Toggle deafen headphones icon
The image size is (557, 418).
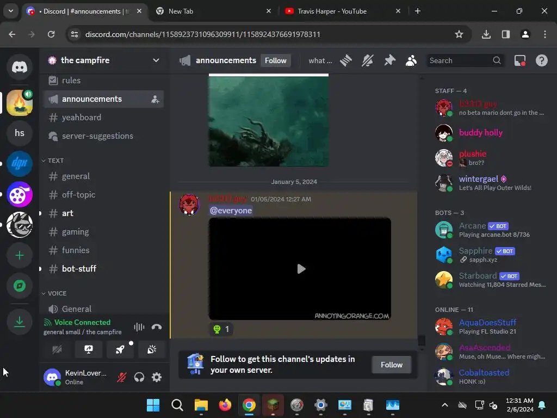click(x=139, y=377)
